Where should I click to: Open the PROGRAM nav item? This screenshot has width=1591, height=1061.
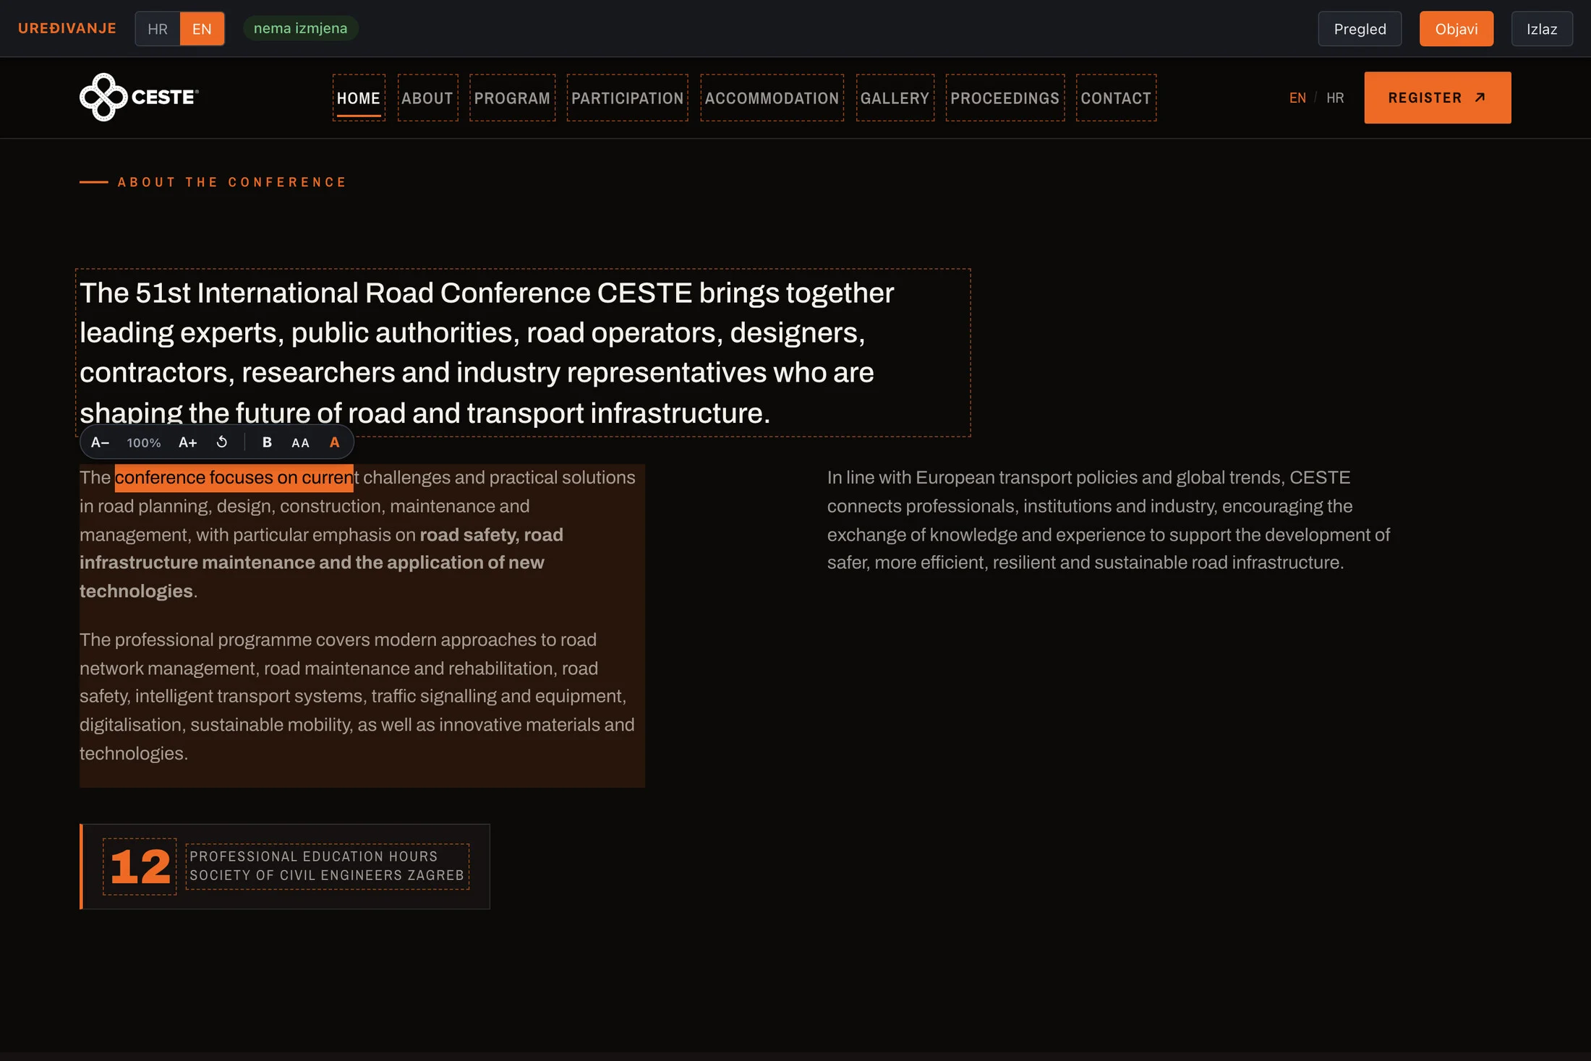pyautogui.click(x=512, y=98)
